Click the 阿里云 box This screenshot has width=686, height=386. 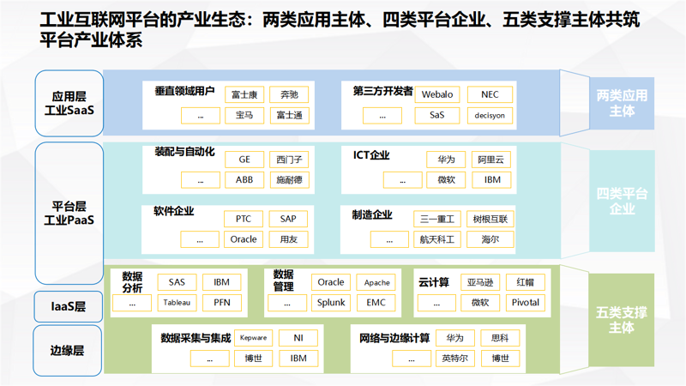[491, 160]
